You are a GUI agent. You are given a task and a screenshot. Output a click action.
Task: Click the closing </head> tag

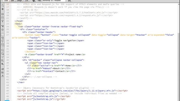tap(19, 21)
